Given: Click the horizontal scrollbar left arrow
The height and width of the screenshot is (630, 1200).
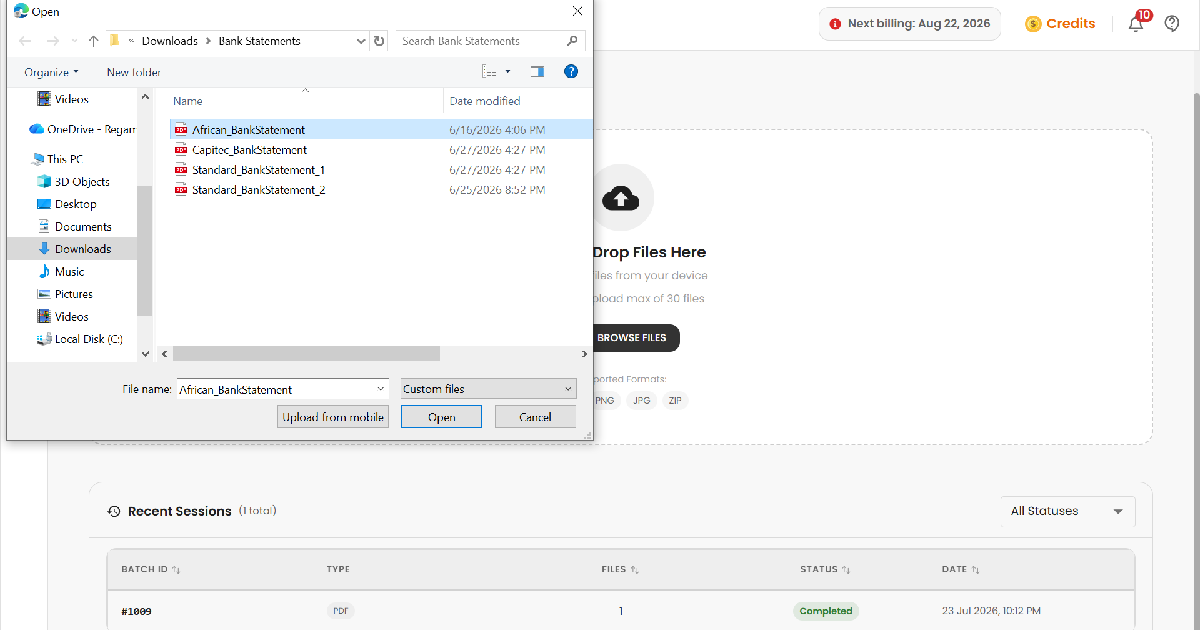Looking at the screenshot, I should (x=165, y=354).
